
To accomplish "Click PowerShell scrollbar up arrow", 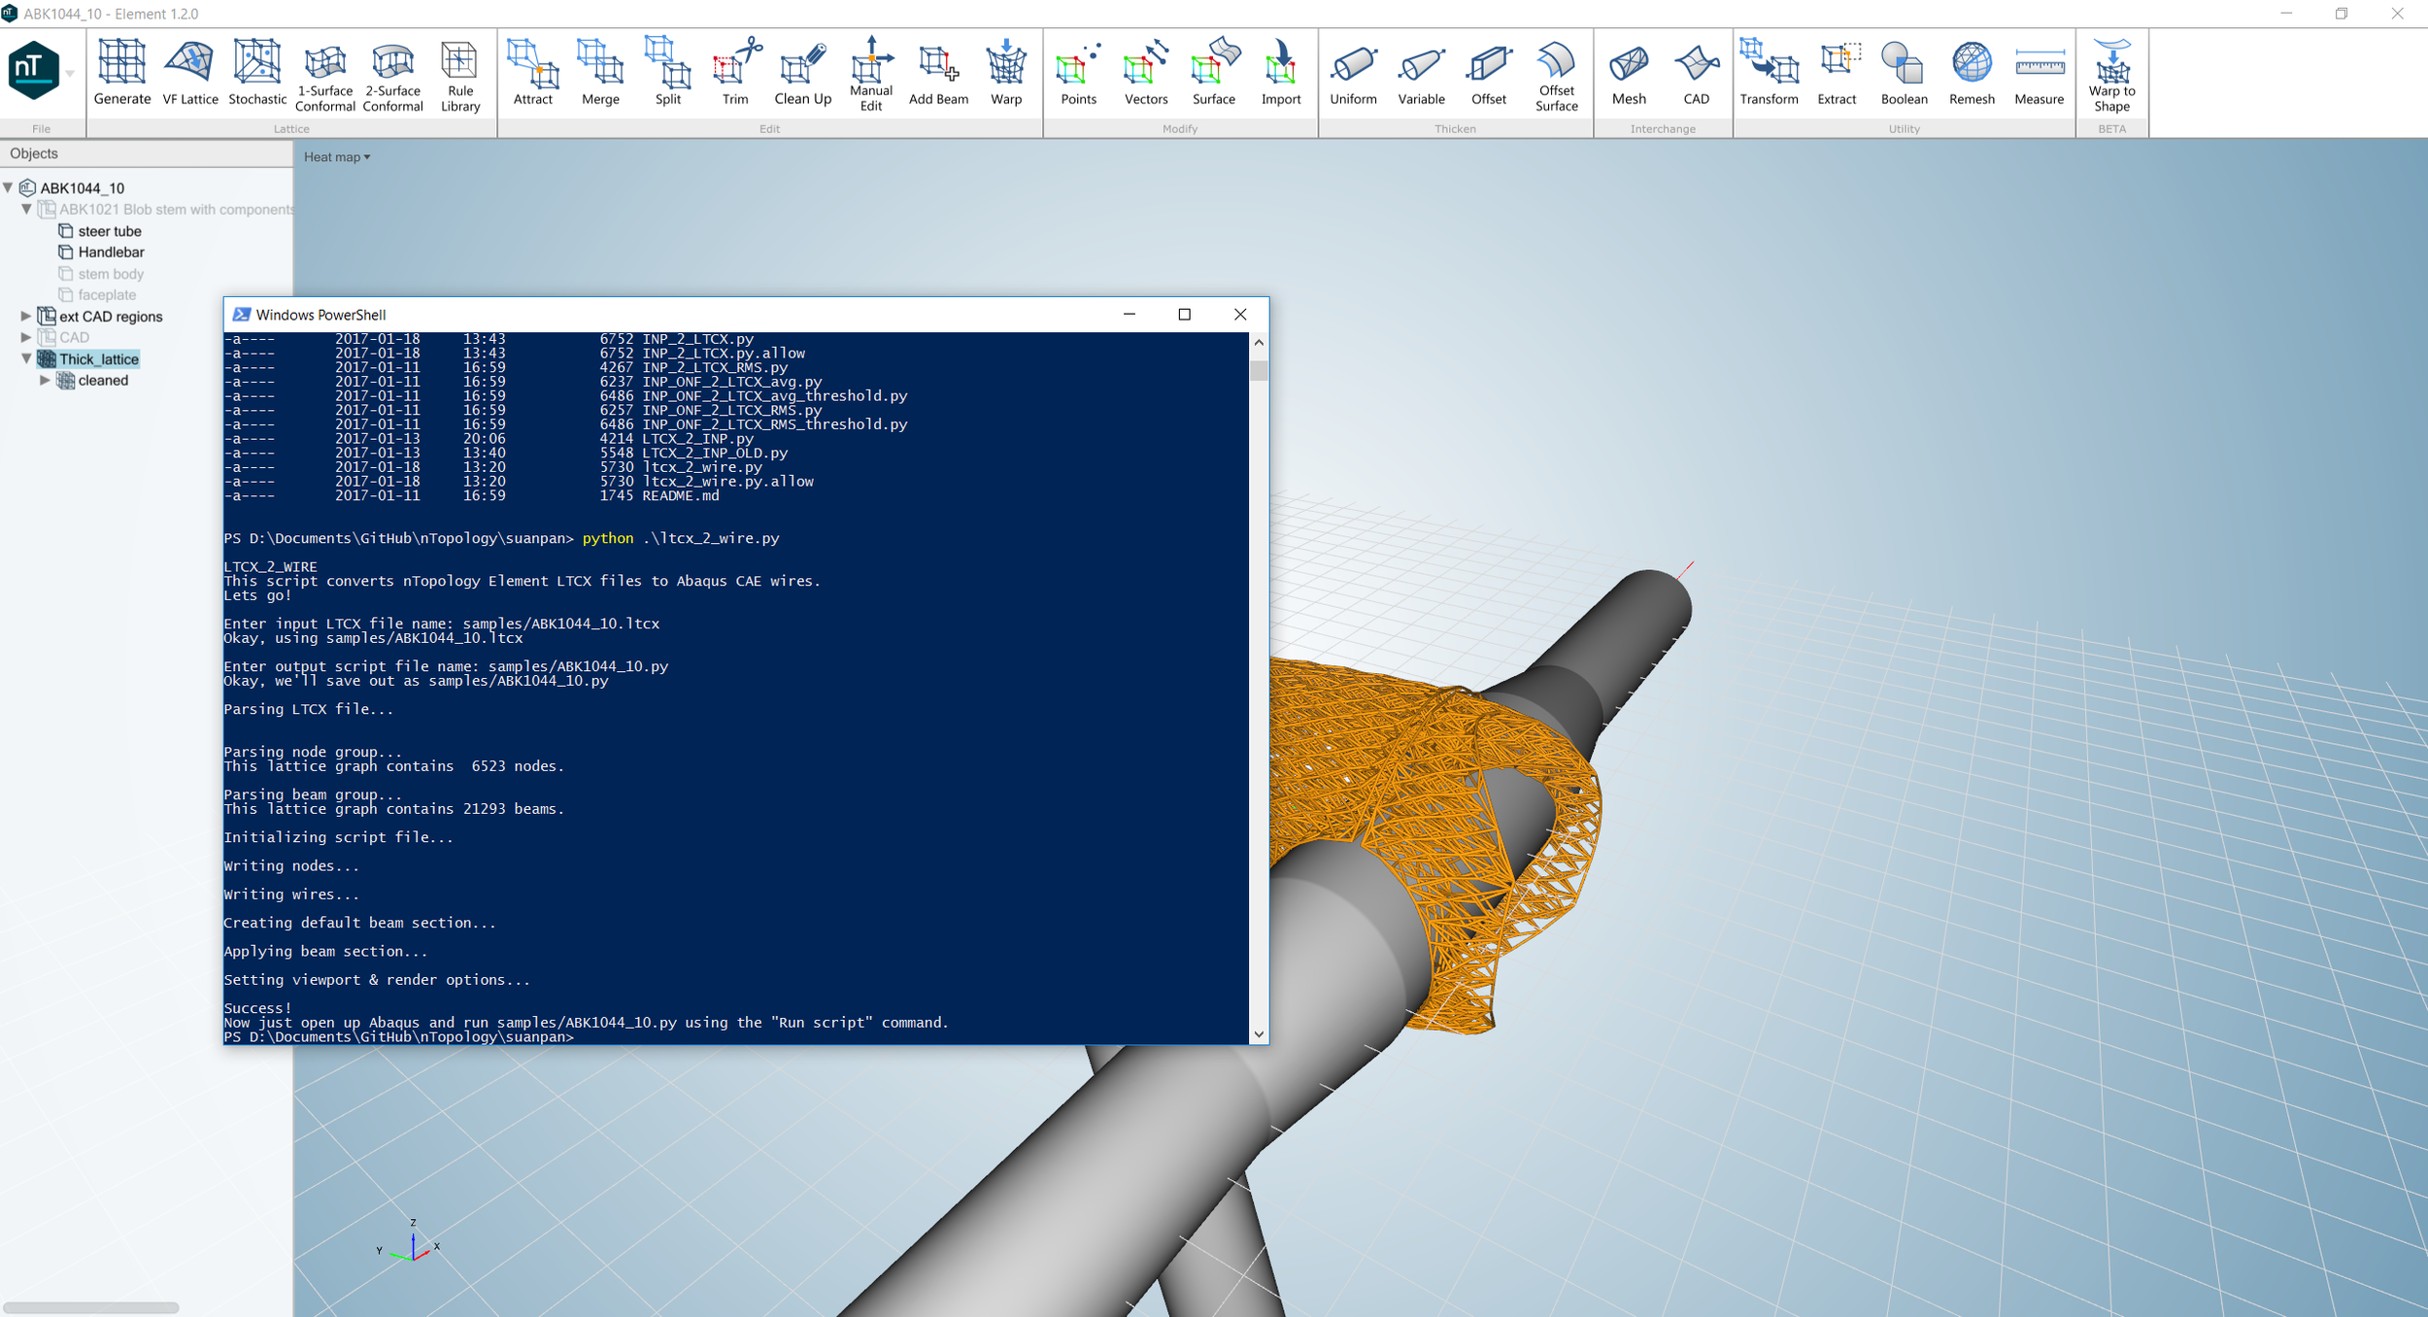I will click(x=1259, y=343).
